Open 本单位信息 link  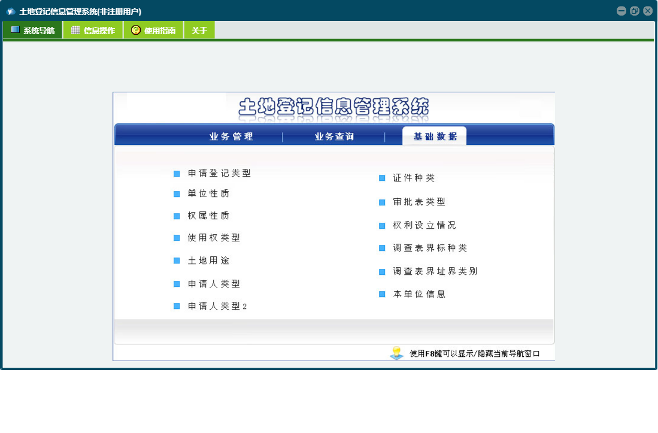click(419, 294)
